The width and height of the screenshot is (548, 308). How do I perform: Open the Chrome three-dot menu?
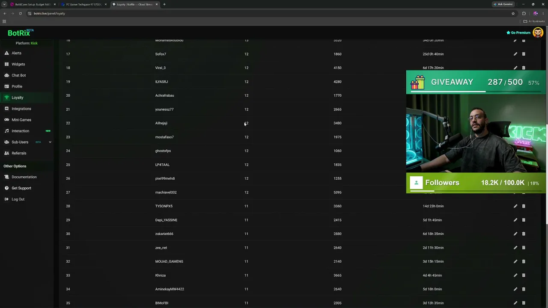tap(543, 13)
